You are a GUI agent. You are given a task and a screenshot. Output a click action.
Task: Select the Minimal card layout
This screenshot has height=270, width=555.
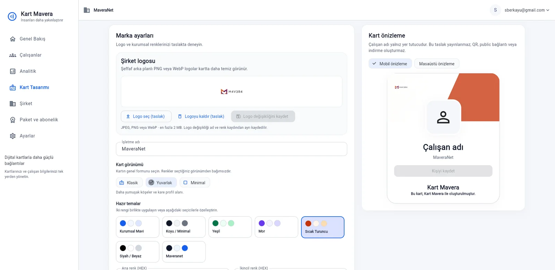195,182
